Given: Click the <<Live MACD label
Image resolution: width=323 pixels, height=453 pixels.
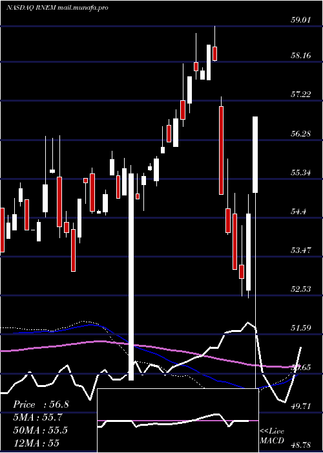Looking at the screenshot, I should click(272, 436).
